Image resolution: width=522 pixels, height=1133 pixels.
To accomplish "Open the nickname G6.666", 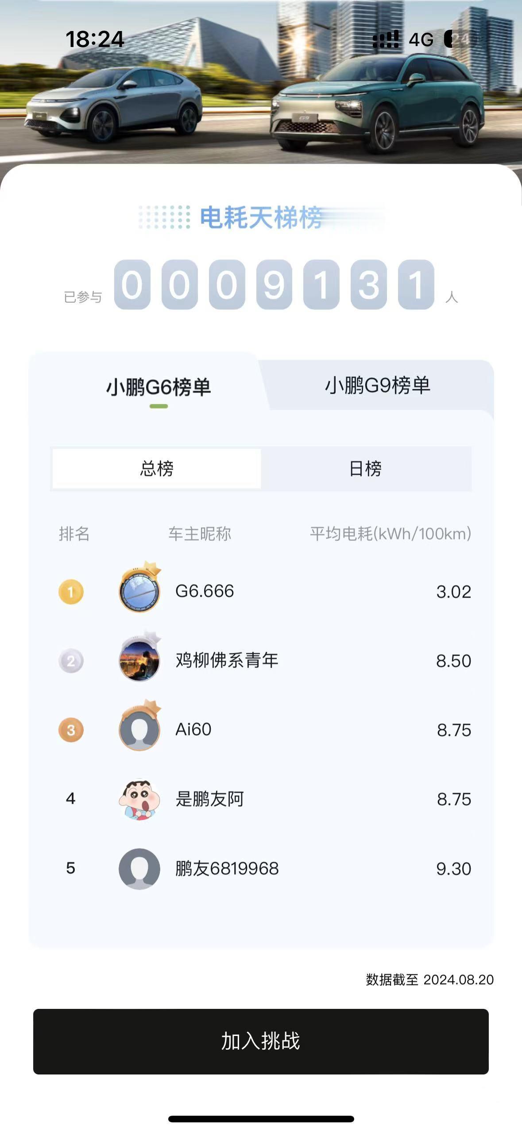I will [205, 591].
